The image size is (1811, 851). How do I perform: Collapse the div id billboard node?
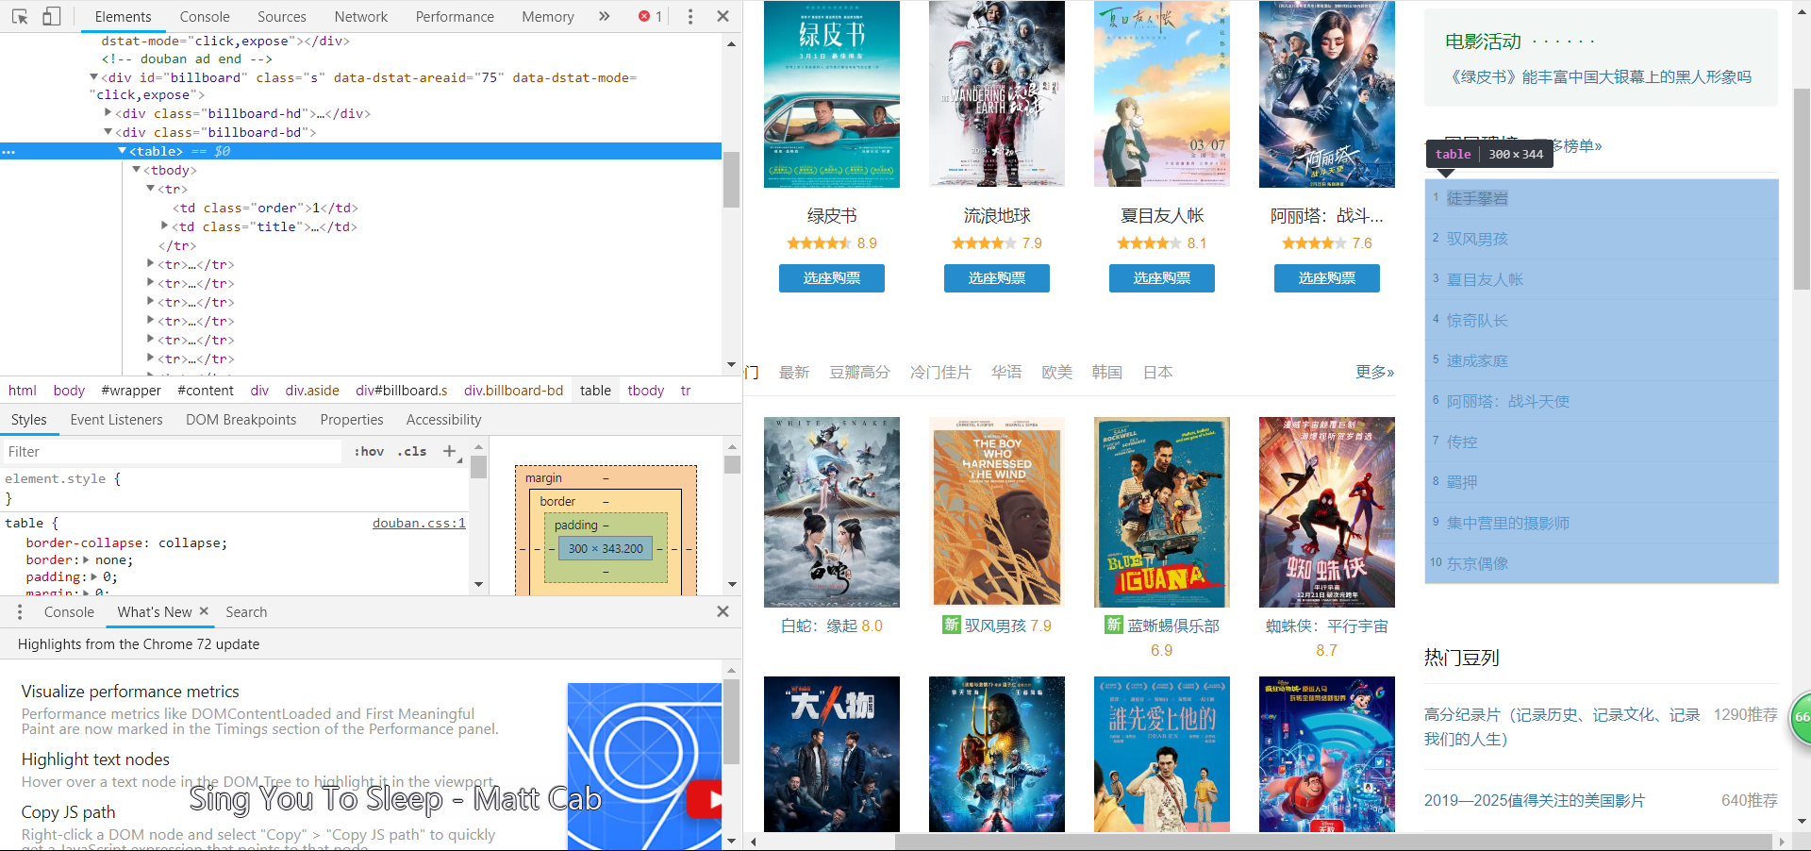tap(93, 77)
